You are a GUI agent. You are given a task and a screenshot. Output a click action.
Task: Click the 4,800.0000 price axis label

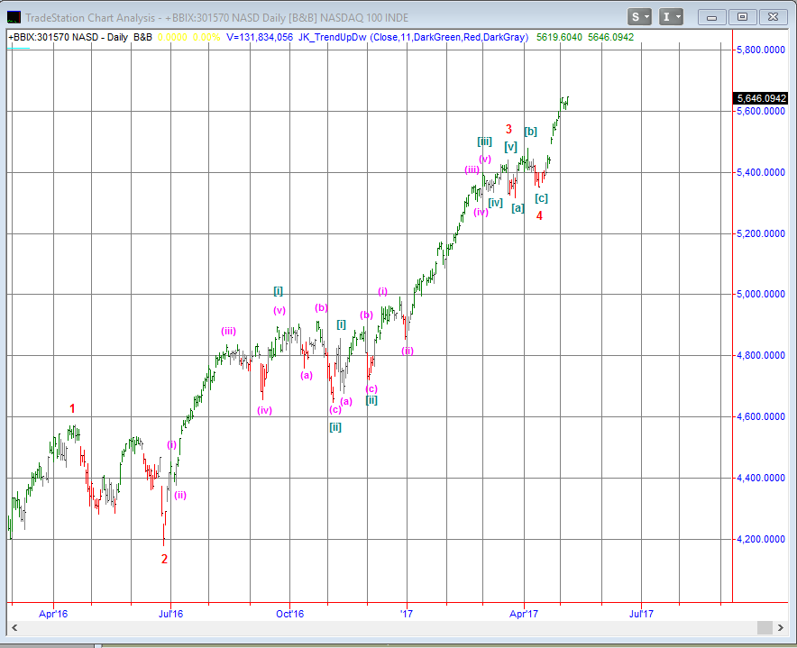pyautogui.click(x=761, y=355)
